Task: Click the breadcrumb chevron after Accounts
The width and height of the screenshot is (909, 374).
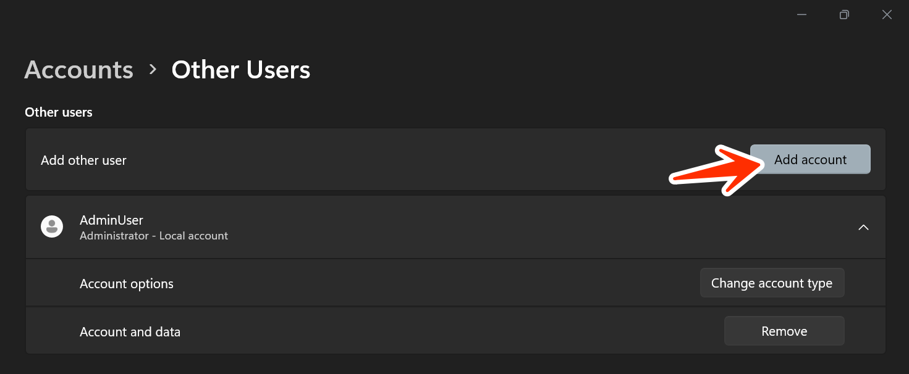Action: tap(153, 69)
